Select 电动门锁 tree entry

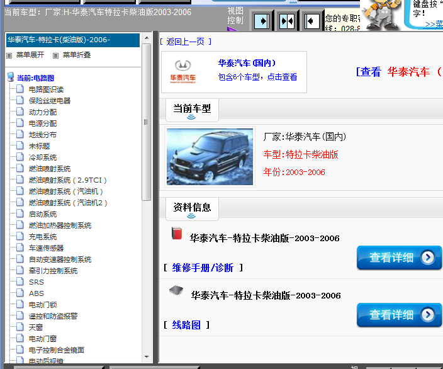click(x=43, y=305)
